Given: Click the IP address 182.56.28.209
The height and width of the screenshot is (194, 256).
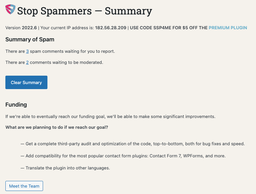Looking at the screenshot, I should (x=111, y=28).
